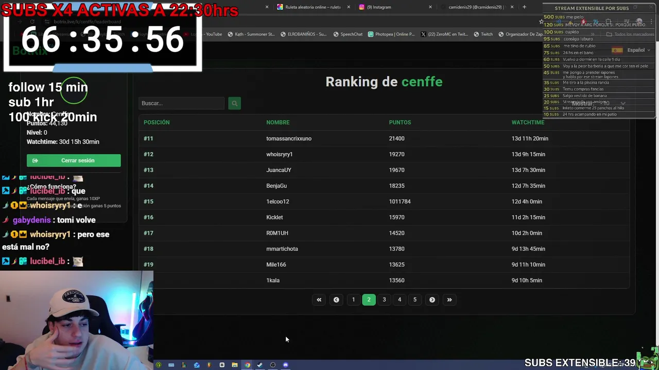
Task: Select player name 1elcoo12
Action: click(278, 201)
